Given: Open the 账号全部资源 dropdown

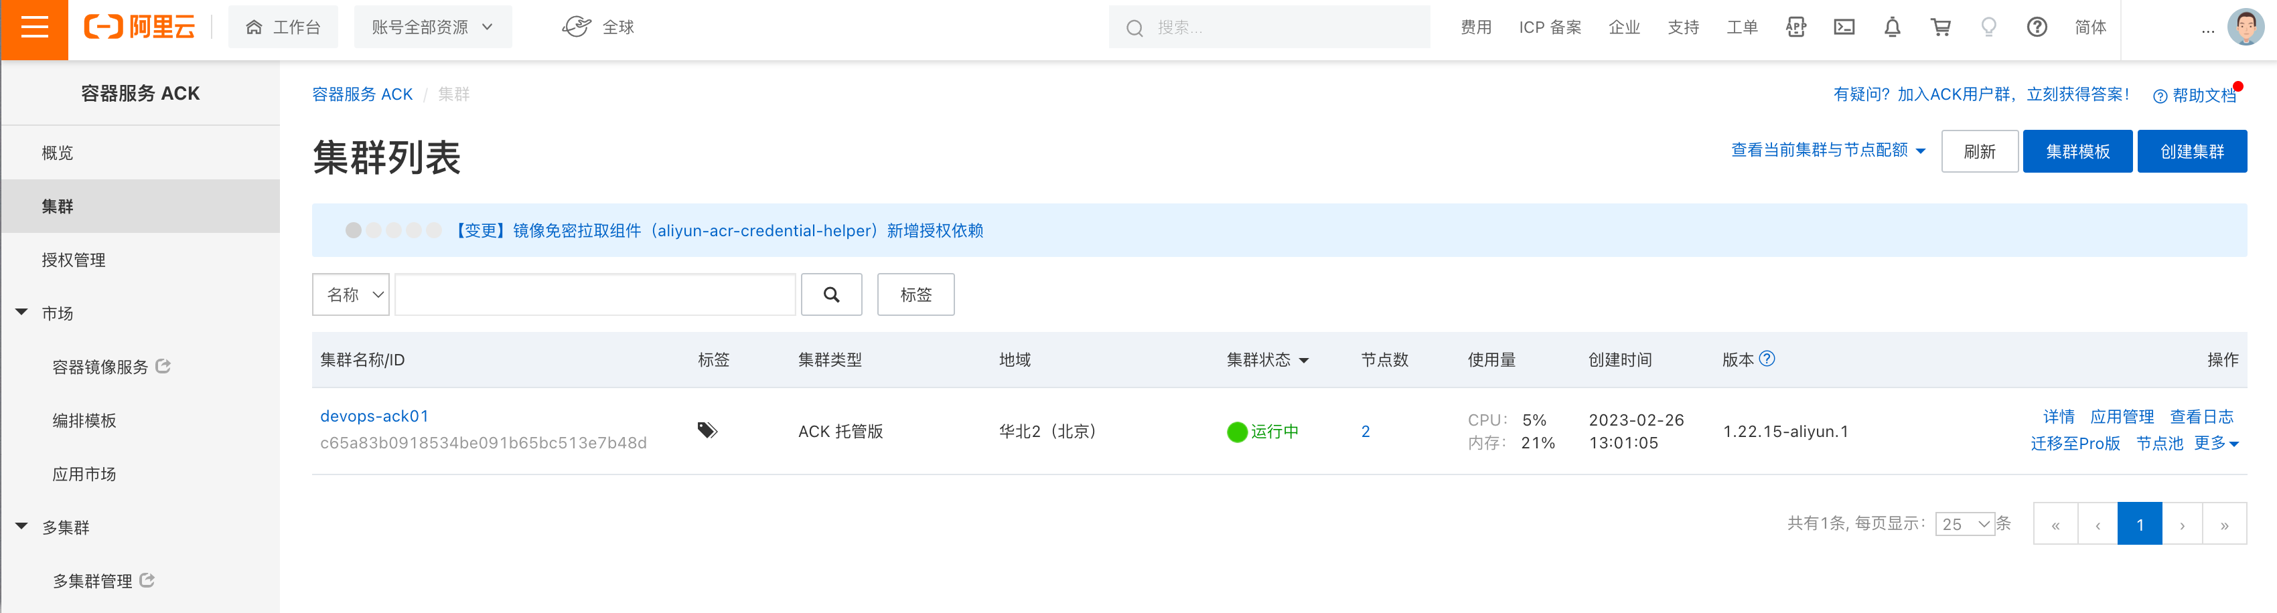Looking at the screenshot, I should pyautogui.click(x=432, y=27).
